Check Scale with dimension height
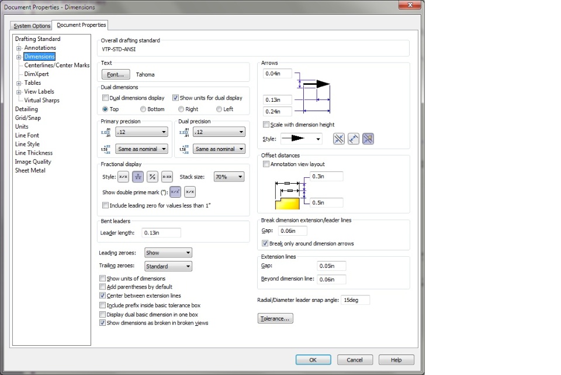This screenshot has height=375, width=561. pos(266,124)
